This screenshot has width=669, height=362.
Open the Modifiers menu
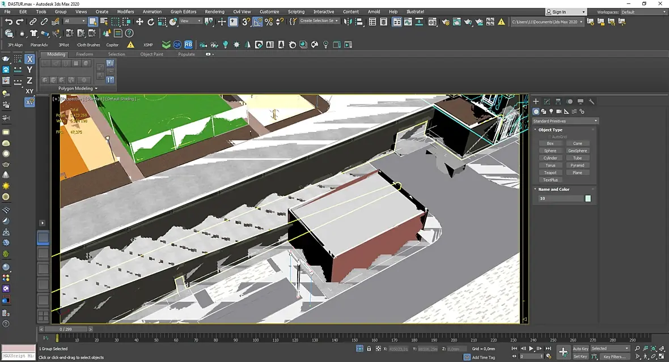coord(125,11)
